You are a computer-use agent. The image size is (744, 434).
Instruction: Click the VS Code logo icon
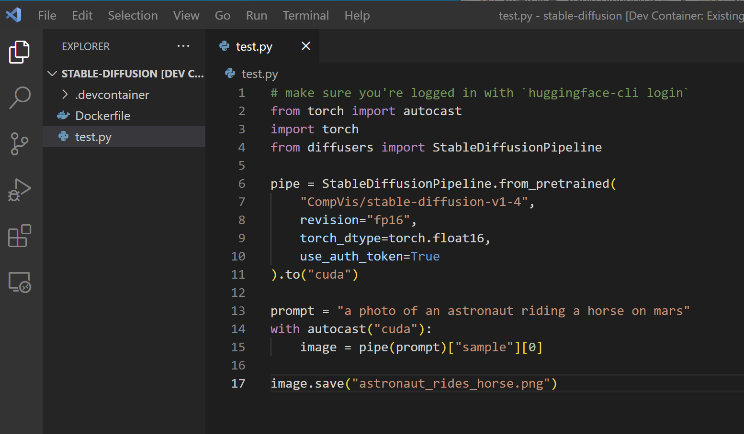coord(14,15)
